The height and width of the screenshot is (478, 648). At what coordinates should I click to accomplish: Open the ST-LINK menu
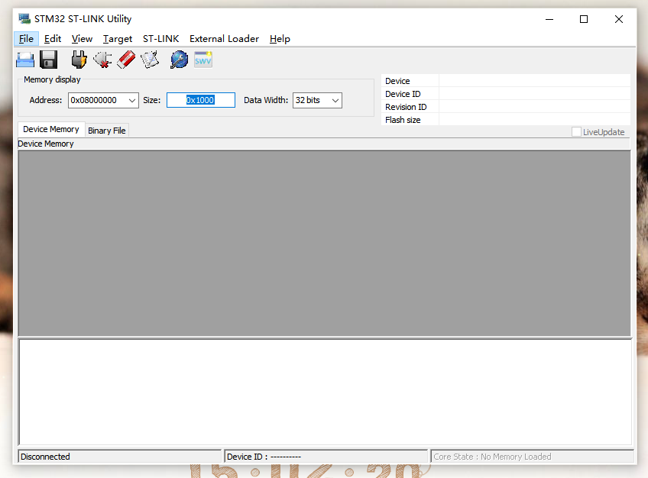[x=160, y=38]
